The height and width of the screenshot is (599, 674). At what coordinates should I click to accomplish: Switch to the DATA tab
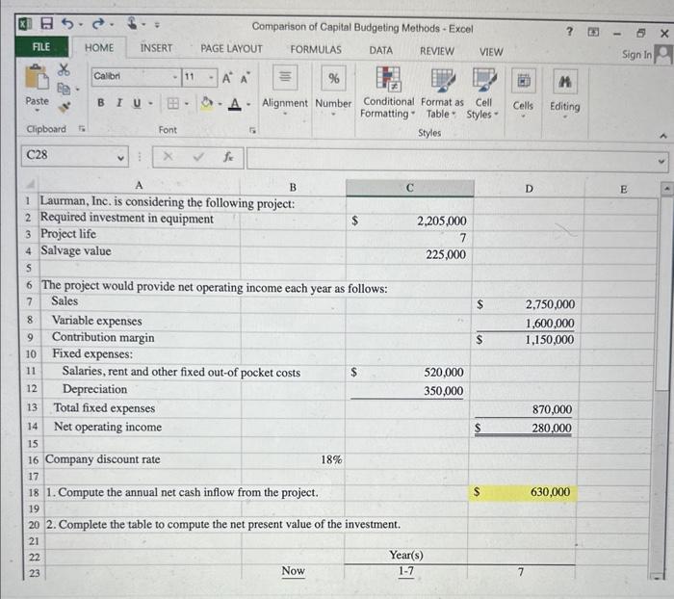tap(381, 51)
